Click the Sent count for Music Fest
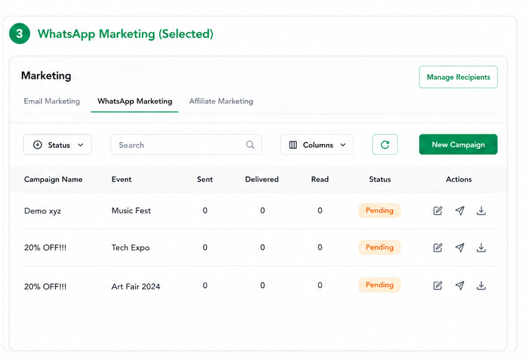The height and width of the screenshot is (360, 530). [205, 211]
